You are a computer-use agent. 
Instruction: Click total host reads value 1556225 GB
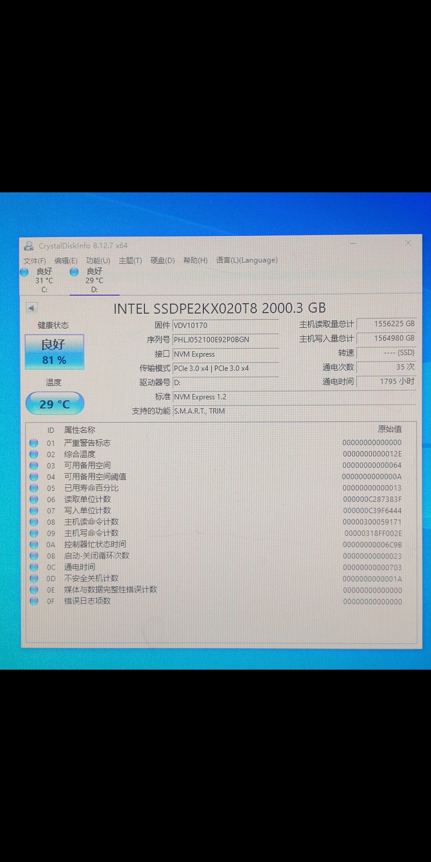tap(386, 324)
